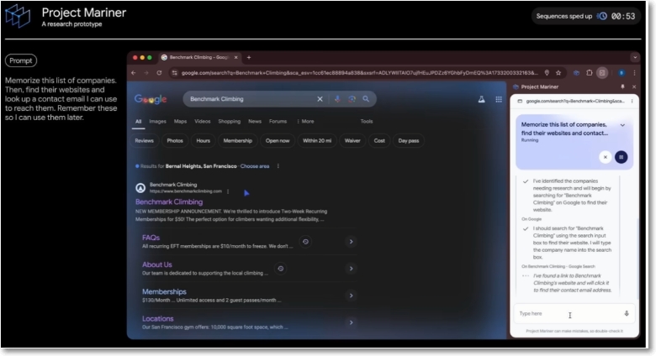Expand the About Us sitelink arrow
656x356 pixels.
351,269
